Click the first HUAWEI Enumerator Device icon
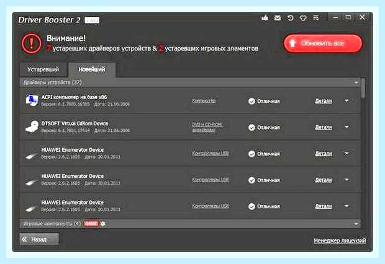Viewport: 385px width, 264px height. (32, 156)
